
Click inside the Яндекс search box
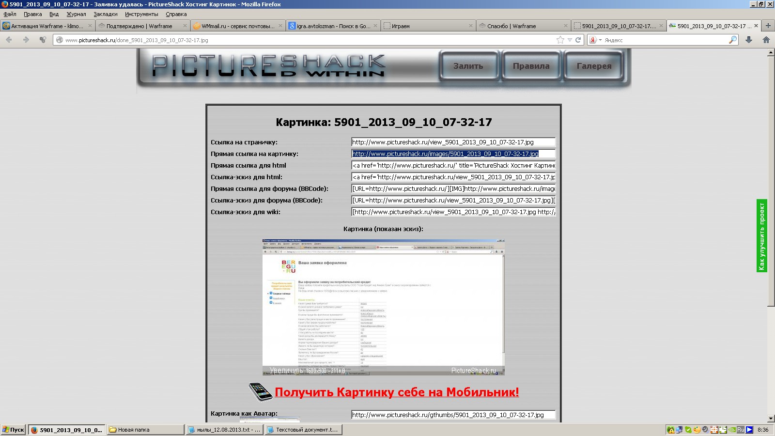[664, 40]
